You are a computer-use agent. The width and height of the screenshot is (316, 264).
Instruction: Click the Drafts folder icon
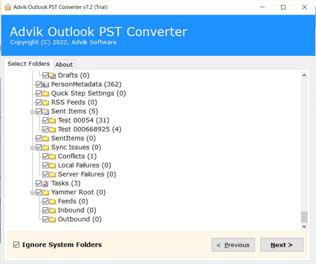coord(52,76)
